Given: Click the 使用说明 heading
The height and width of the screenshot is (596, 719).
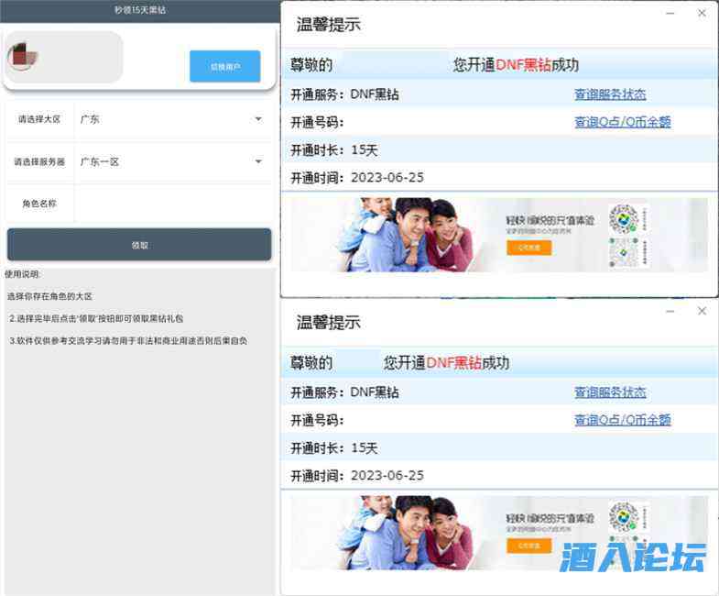Looking at the screenshot, I should 23,274.
